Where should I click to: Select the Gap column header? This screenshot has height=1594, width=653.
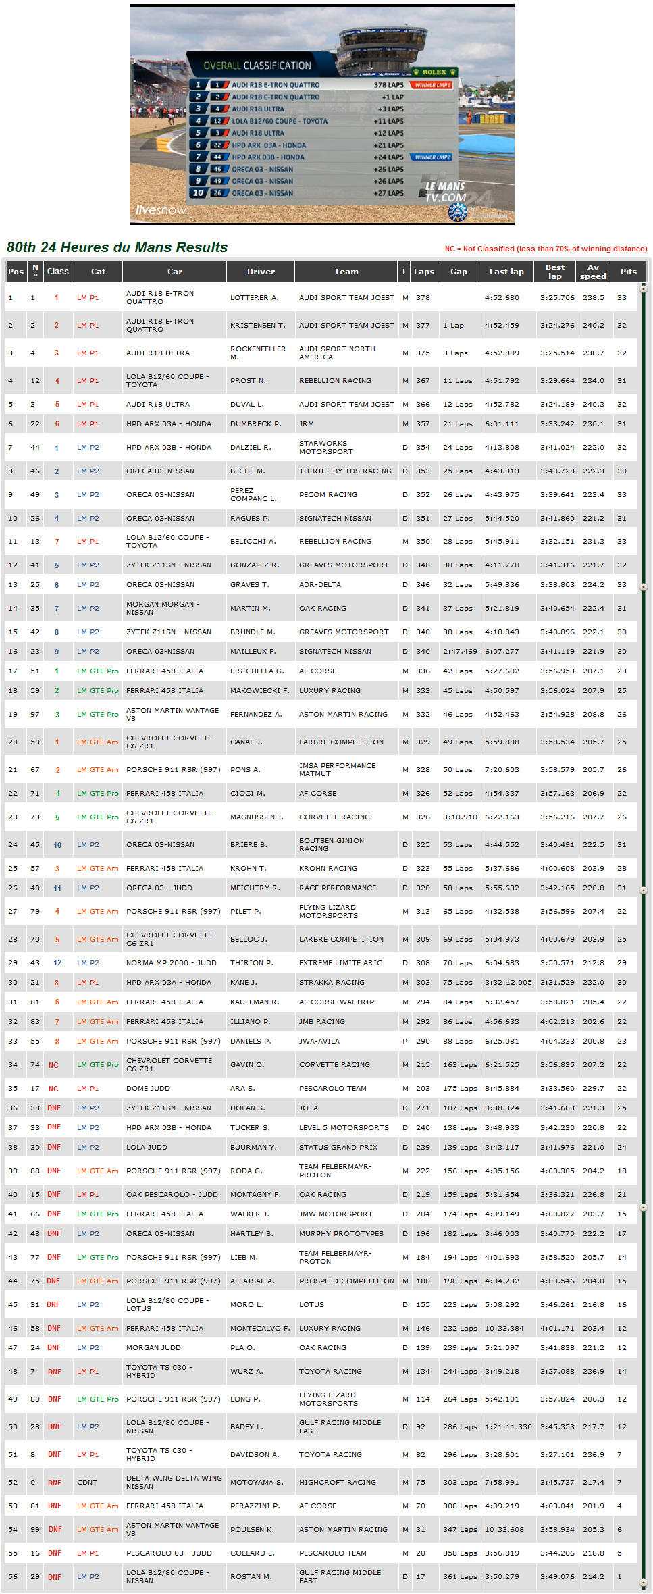pyautogui.click(x=459, y=272)
